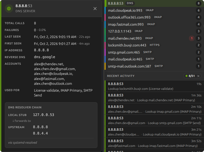This screenshot has width=204, height=152.
Task: Click account alex.chen@cloudpeak.io
Action: pyautogui.click(x=54, y=74)
